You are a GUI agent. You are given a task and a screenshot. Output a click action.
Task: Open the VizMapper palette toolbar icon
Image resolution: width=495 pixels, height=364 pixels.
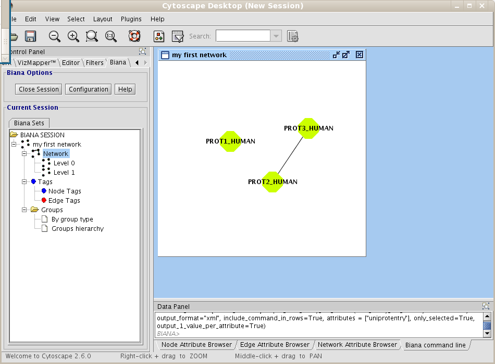tap(159, 36)
